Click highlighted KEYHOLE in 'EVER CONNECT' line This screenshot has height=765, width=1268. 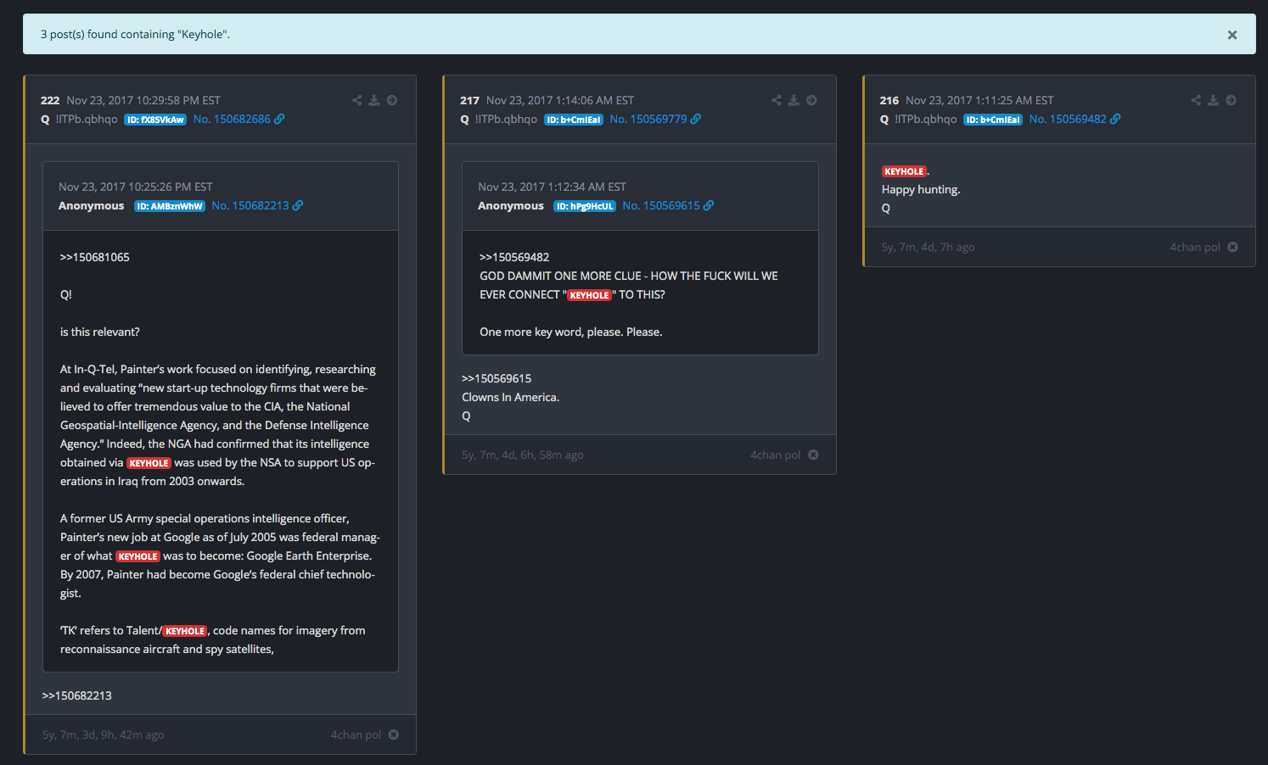tap(589, 295)
